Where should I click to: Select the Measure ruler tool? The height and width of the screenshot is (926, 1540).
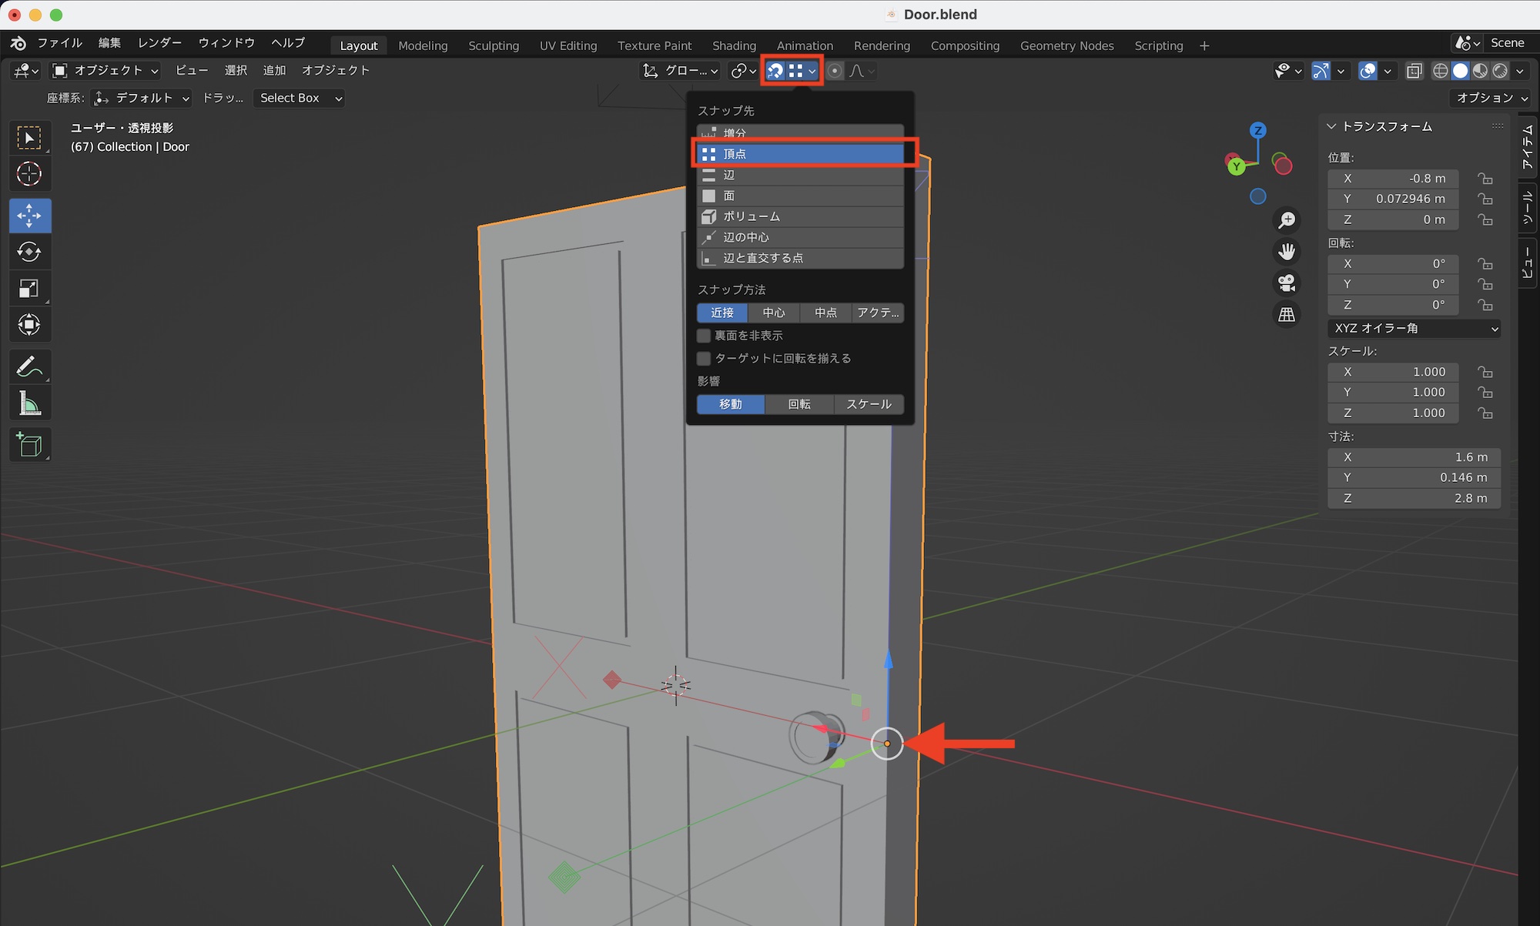[29, 403]
